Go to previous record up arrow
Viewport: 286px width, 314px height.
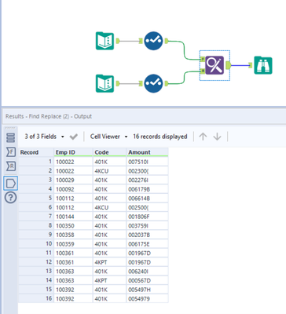coord(203,137)
